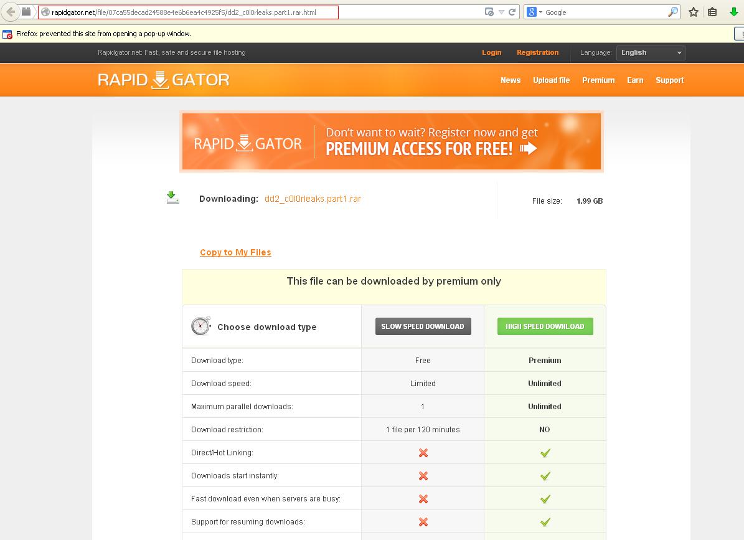Click the High Speed Download button
This screenshot has height=540, width=744.
point(545,326)
